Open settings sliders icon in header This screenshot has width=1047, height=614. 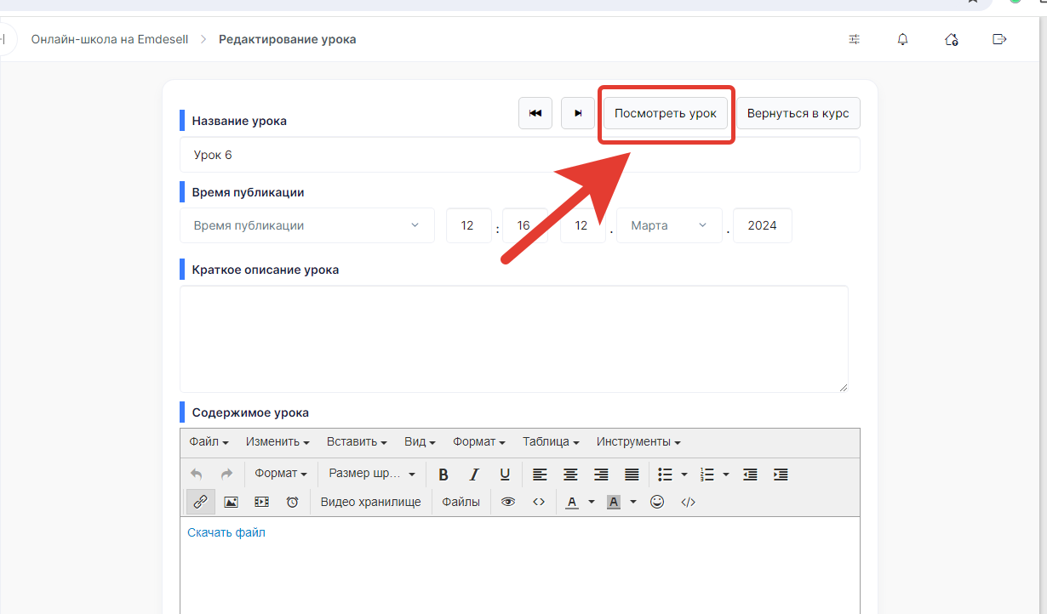(854, 39)
